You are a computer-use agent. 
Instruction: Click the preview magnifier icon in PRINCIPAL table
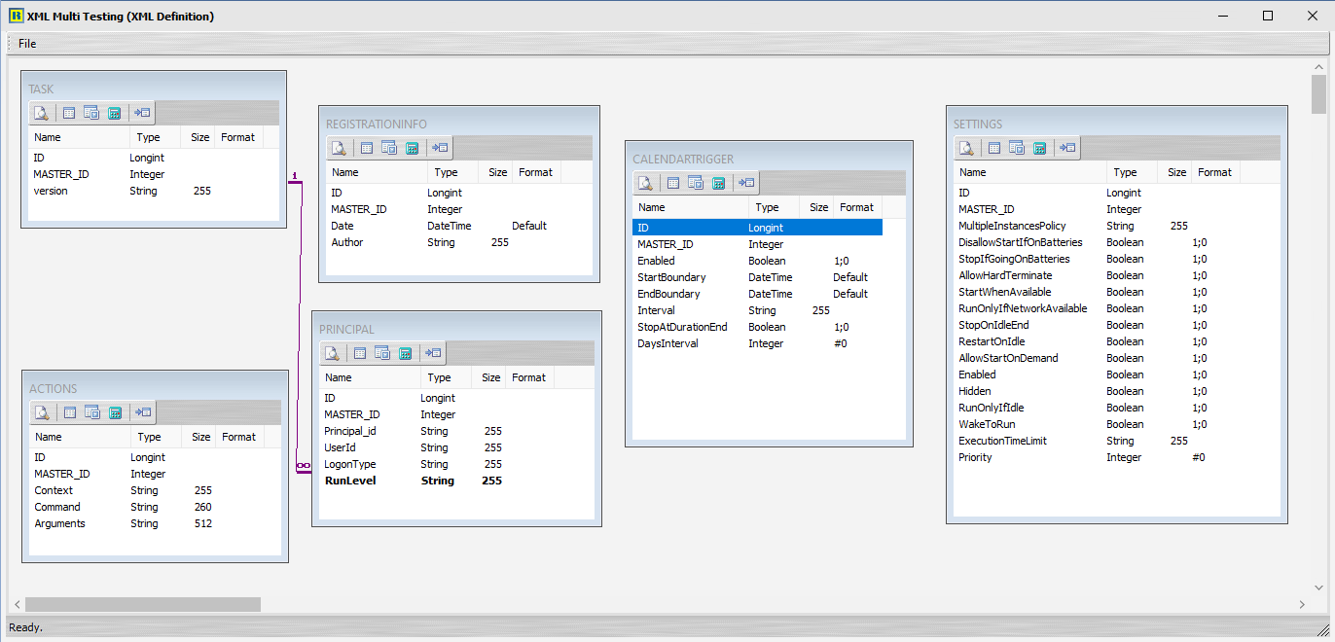[x=332, y=353]
